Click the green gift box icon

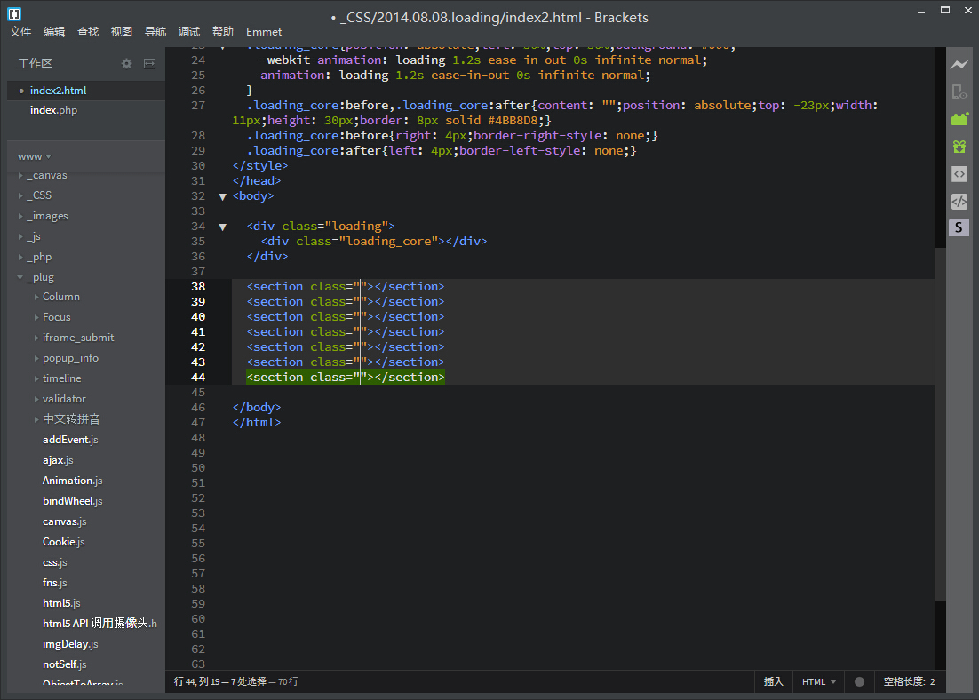click(959, 147)
